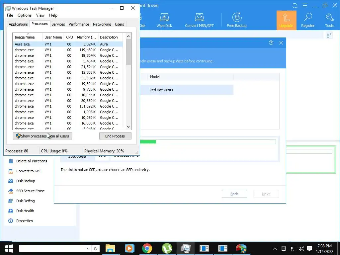The width and height of the screenshot is (340, 255).
Task: Select the Aura.exe process row
Action: click(68, 44)
